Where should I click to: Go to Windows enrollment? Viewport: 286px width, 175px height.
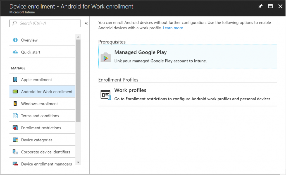(42, 103)
